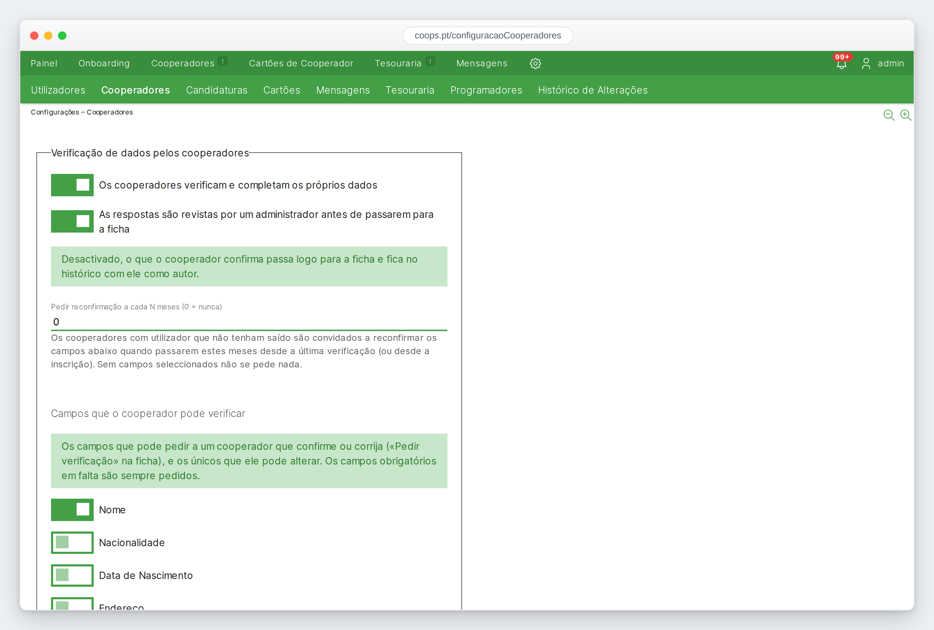Switch to the Utilizadores settings tab

[58, 90]
